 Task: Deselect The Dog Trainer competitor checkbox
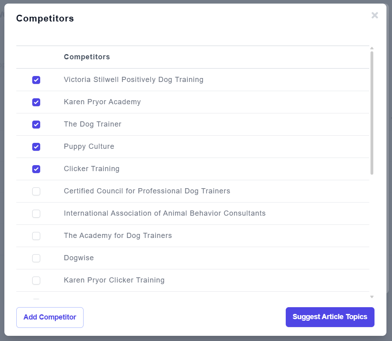tap(36, 125)
